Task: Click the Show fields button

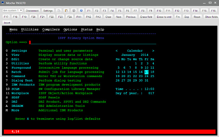Action: coord(211,16)
